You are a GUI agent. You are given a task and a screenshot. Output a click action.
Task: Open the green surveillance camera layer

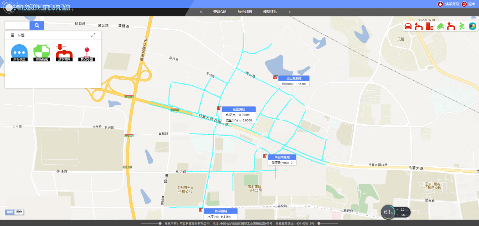[x=440, y=26]
